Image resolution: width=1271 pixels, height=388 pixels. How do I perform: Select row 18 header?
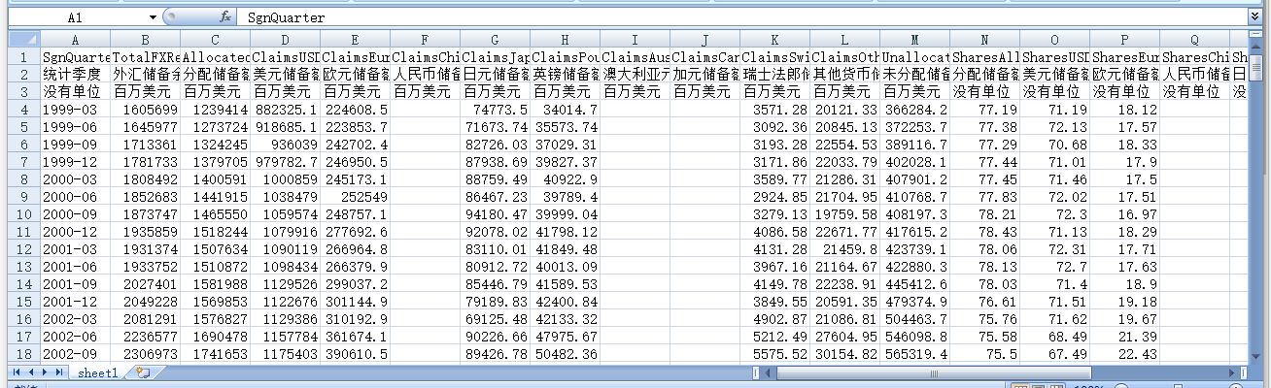(x=23, y=354)
